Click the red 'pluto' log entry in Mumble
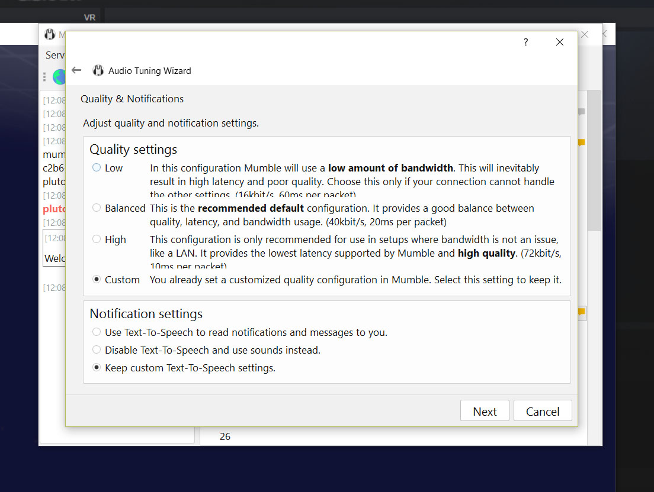The height and width of the screenshot is (492, 654). (54, 209)
